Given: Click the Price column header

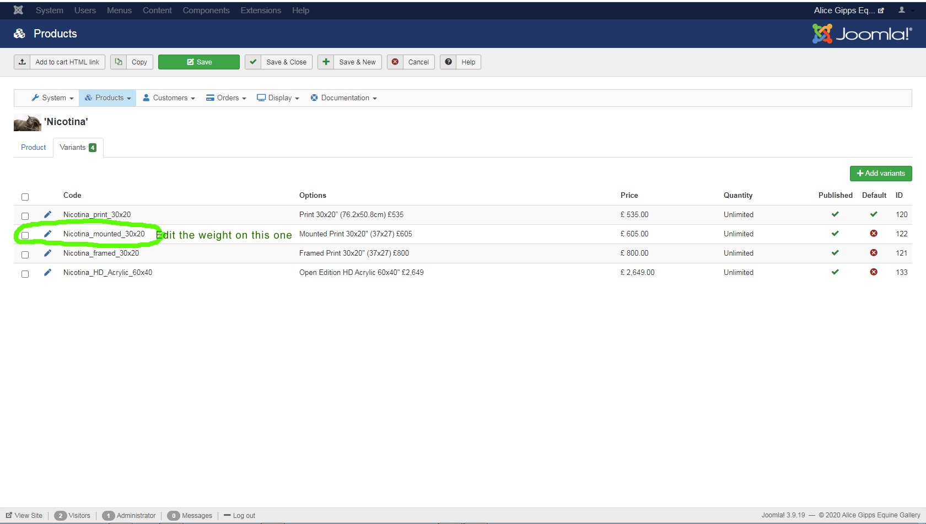Looking at the screenshot, I should pyautogui.click(x=629, y=195).
